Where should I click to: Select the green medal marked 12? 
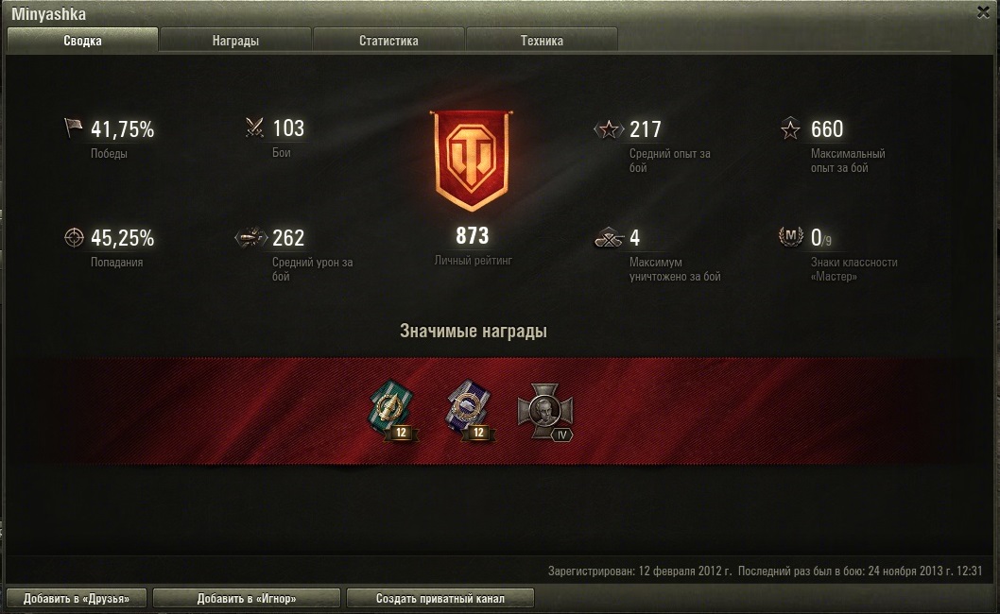coord(393,411)
